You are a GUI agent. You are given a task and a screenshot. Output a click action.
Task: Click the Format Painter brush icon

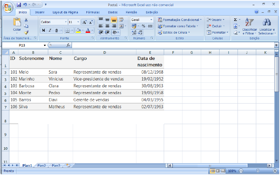coord(26,32)
